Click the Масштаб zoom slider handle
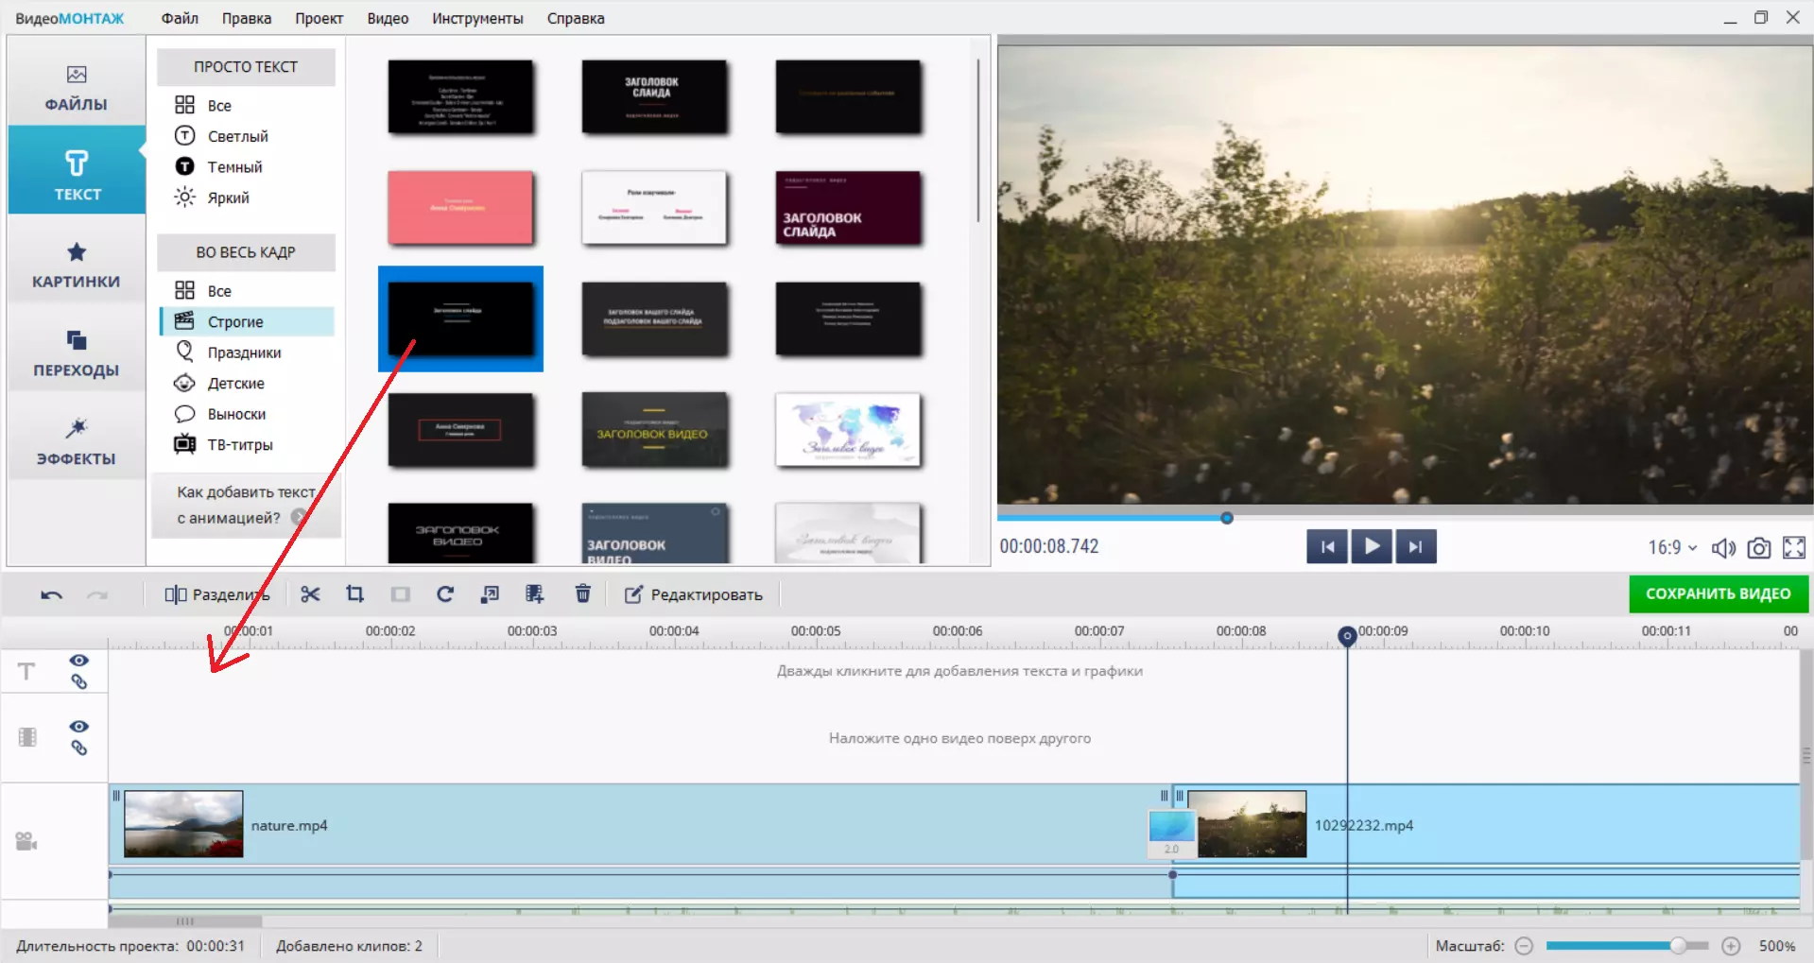1814x963 pixels. (x=1678, y=945)
